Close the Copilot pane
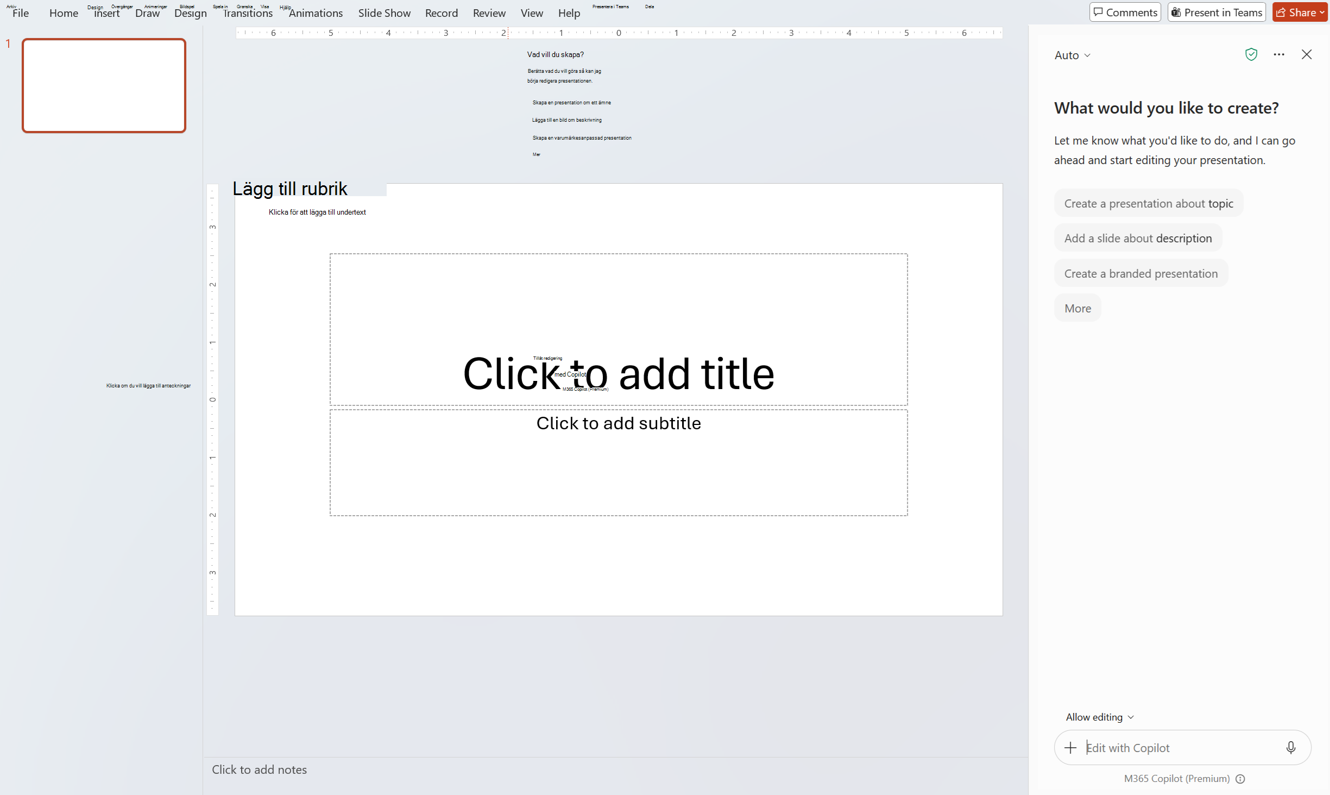Image resolution: width=1330 pixels, height=795 pixels. 1307,54
